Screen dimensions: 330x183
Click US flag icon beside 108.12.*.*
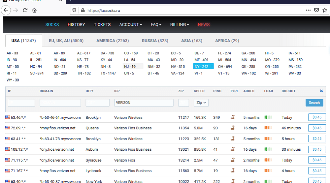[x=8, y=149]
